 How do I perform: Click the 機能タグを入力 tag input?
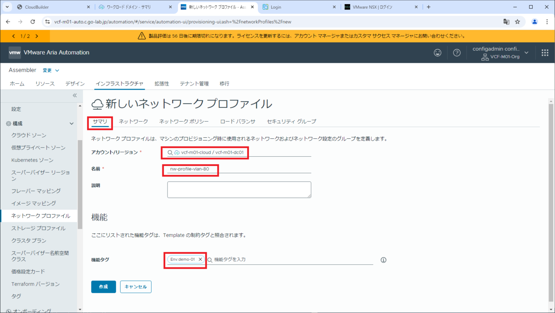293,260
